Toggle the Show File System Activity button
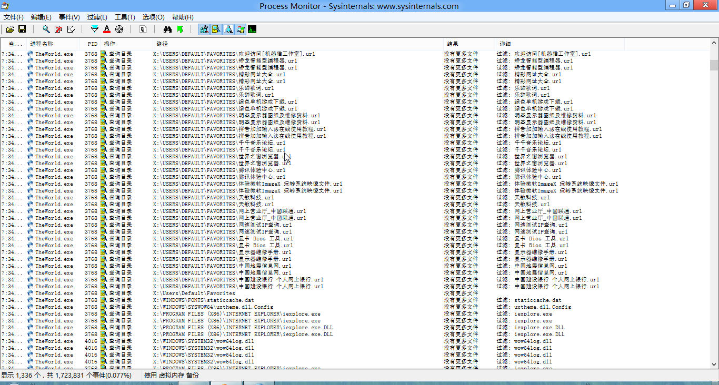719x385 pixels. tap(216, 29)
